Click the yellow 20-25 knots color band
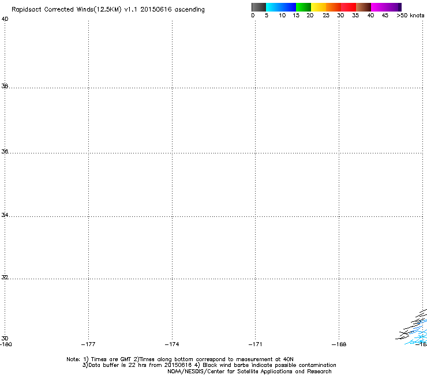 (319, 7)
